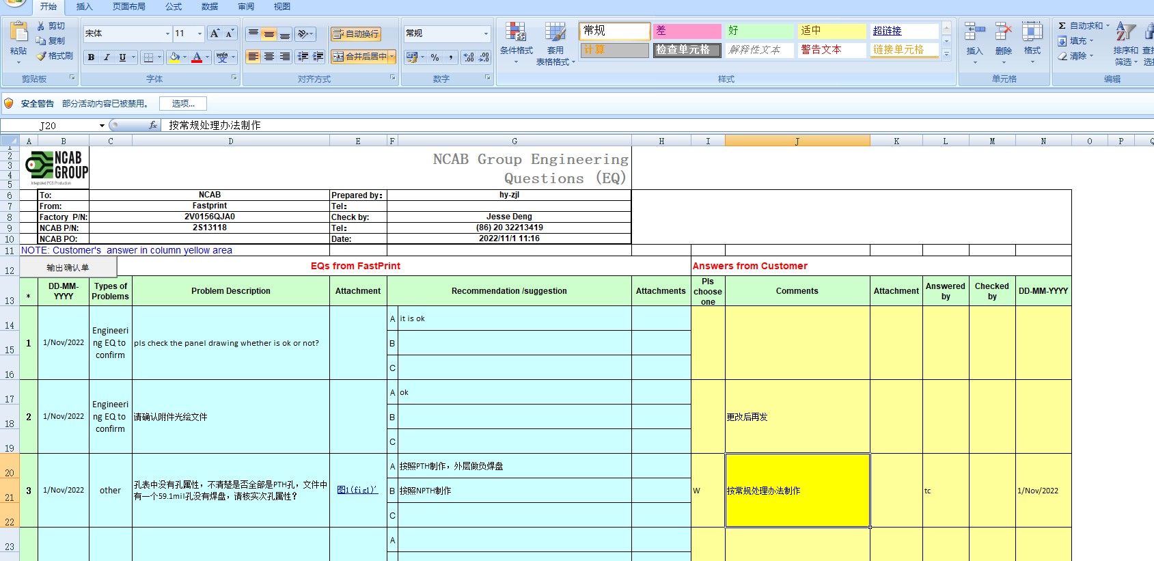This screenshot has height=561, width=1154.
Task: Apply the cell borders icon
Action: [x=148, y=57]
